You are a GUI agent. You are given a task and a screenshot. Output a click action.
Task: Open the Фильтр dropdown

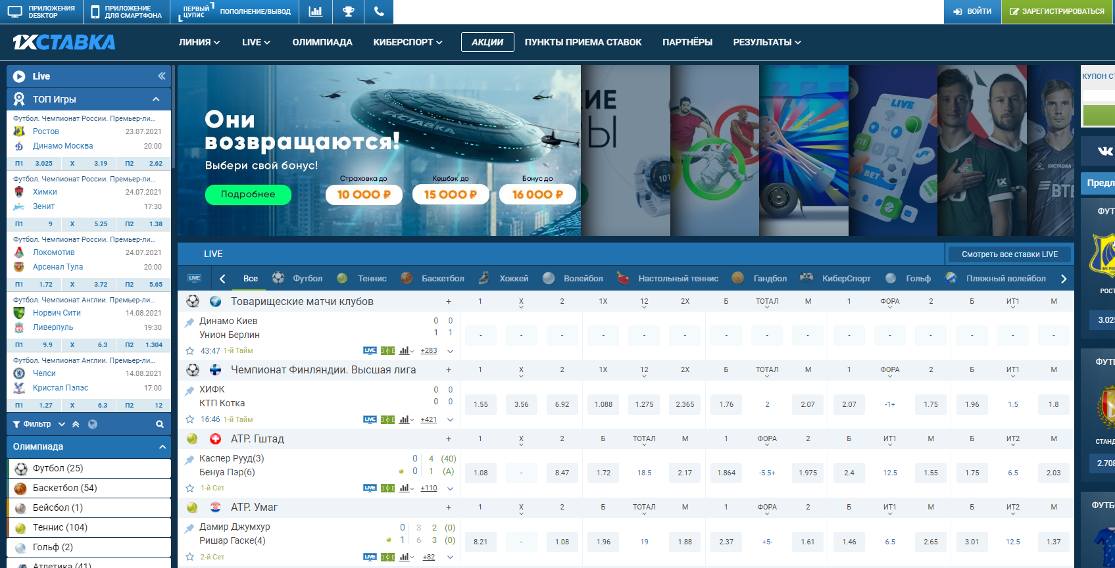39,424
